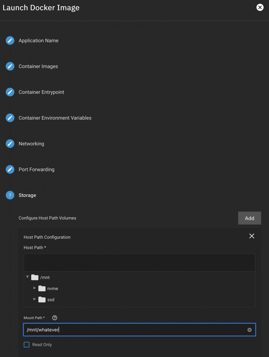The image size is (269, 357).
Task: Click the Networking step pencil icon
Action: [x=10, y=144]
